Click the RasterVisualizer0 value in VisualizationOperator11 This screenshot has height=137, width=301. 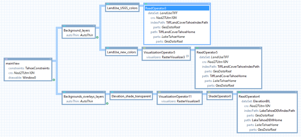tap(190, 101)
